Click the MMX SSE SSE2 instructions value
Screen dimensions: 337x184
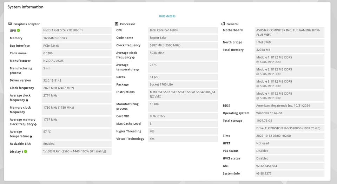coord(183,94)
